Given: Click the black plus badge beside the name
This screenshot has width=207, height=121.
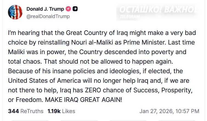Looking at the screenshot, I should 75,9.
